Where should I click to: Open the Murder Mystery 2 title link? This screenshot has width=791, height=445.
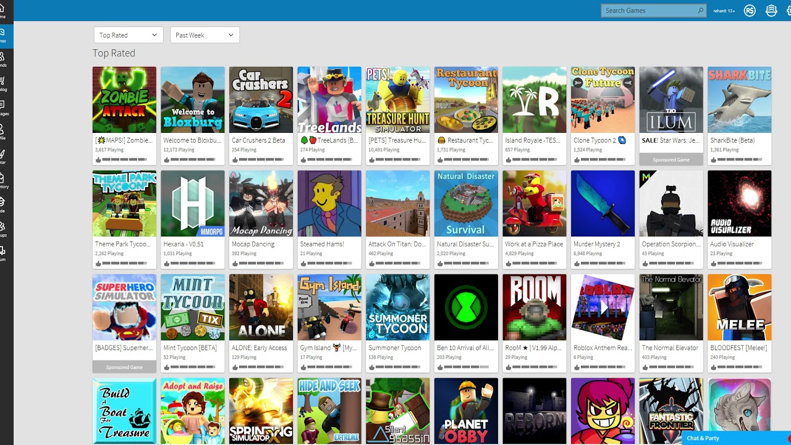(596, 244)
